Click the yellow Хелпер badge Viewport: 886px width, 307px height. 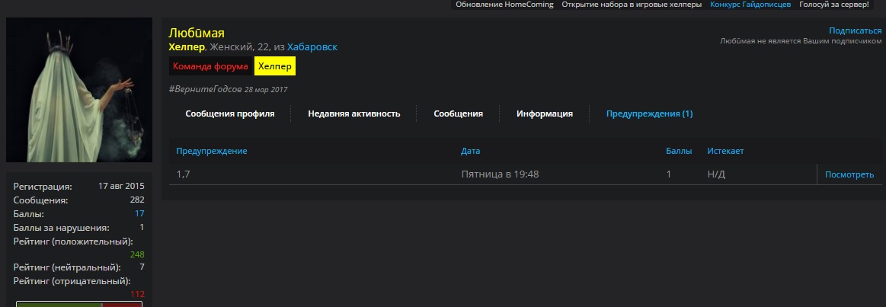coord(274,66)
